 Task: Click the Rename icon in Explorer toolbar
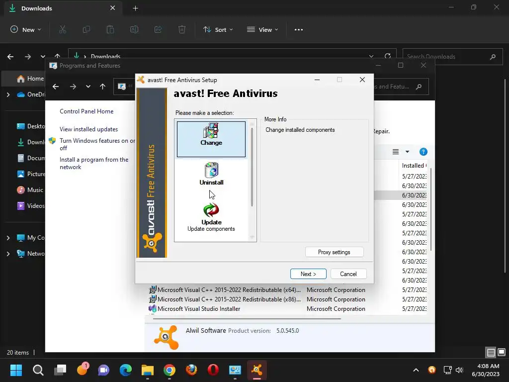pyautogui.click(x=134, y=29)
